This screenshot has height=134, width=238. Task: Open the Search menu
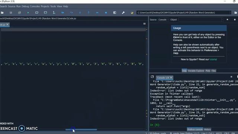[x=3, y=6]
